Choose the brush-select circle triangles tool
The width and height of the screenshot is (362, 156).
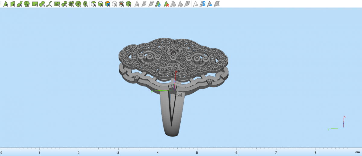pos(42,4)
